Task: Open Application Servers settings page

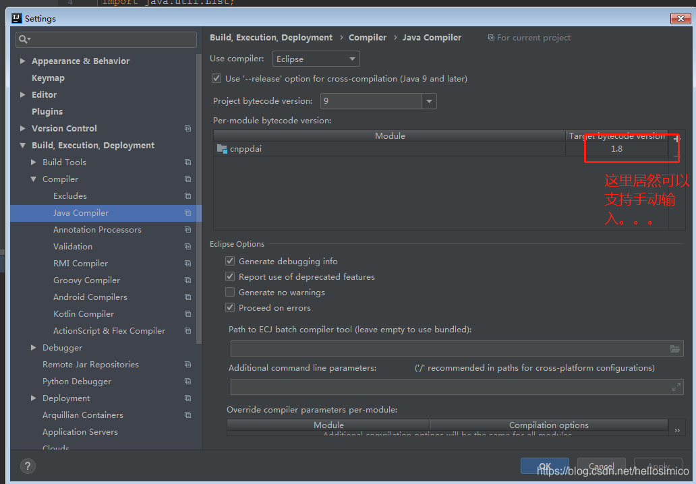Action: click(x=80, y=432)
